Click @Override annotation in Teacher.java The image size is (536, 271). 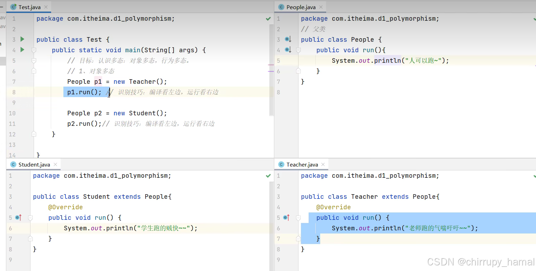[x=334, y=207]
